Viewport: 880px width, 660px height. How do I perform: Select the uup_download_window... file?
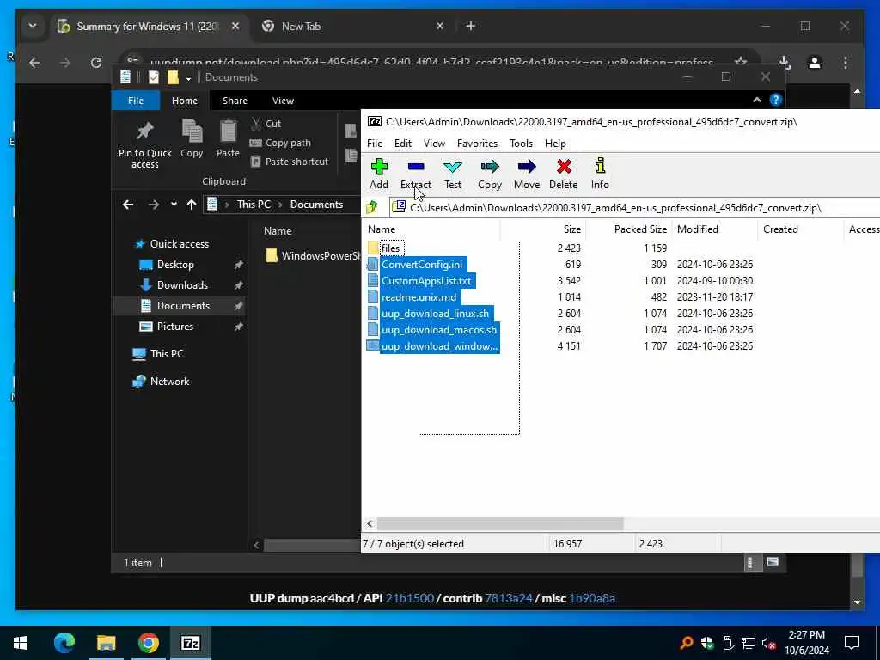click(439, 346)
